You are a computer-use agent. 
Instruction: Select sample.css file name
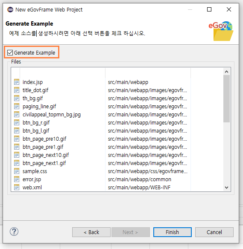click(x=35, y=171)
